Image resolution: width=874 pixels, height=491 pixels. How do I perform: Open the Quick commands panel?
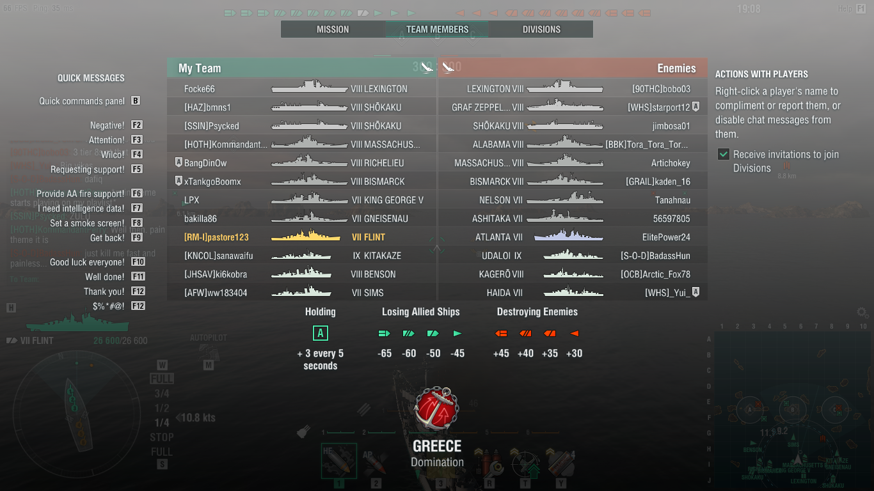(x=82, y=101)
